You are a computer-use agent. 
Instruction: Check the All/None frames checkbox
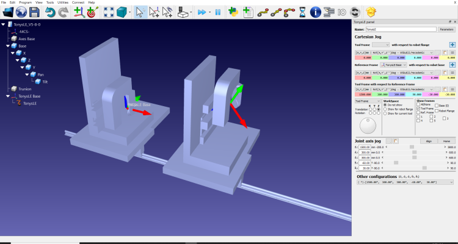coord(418,104)
